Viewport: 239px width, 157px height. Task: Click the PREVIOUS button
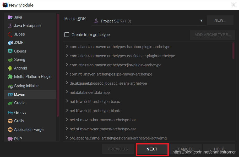tap(118, 149)
